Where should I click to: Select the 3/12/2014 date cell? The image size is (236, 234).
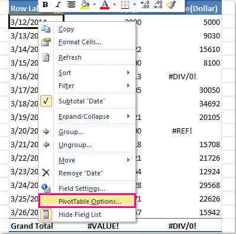click(x=36, y=21)
